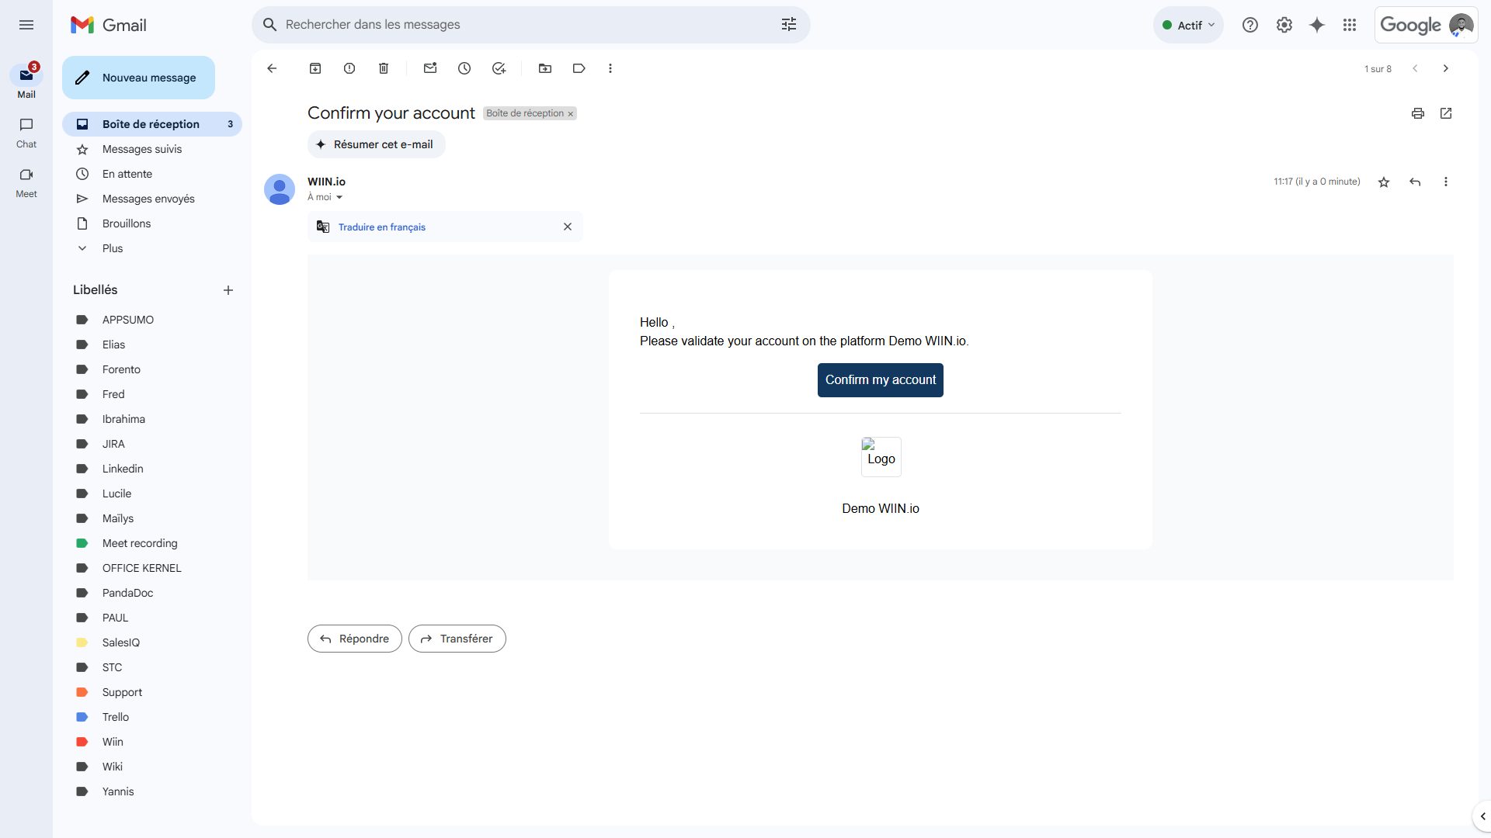Open Mail in left rail
Screen dimensions: 1491x838
coord(26,81)
